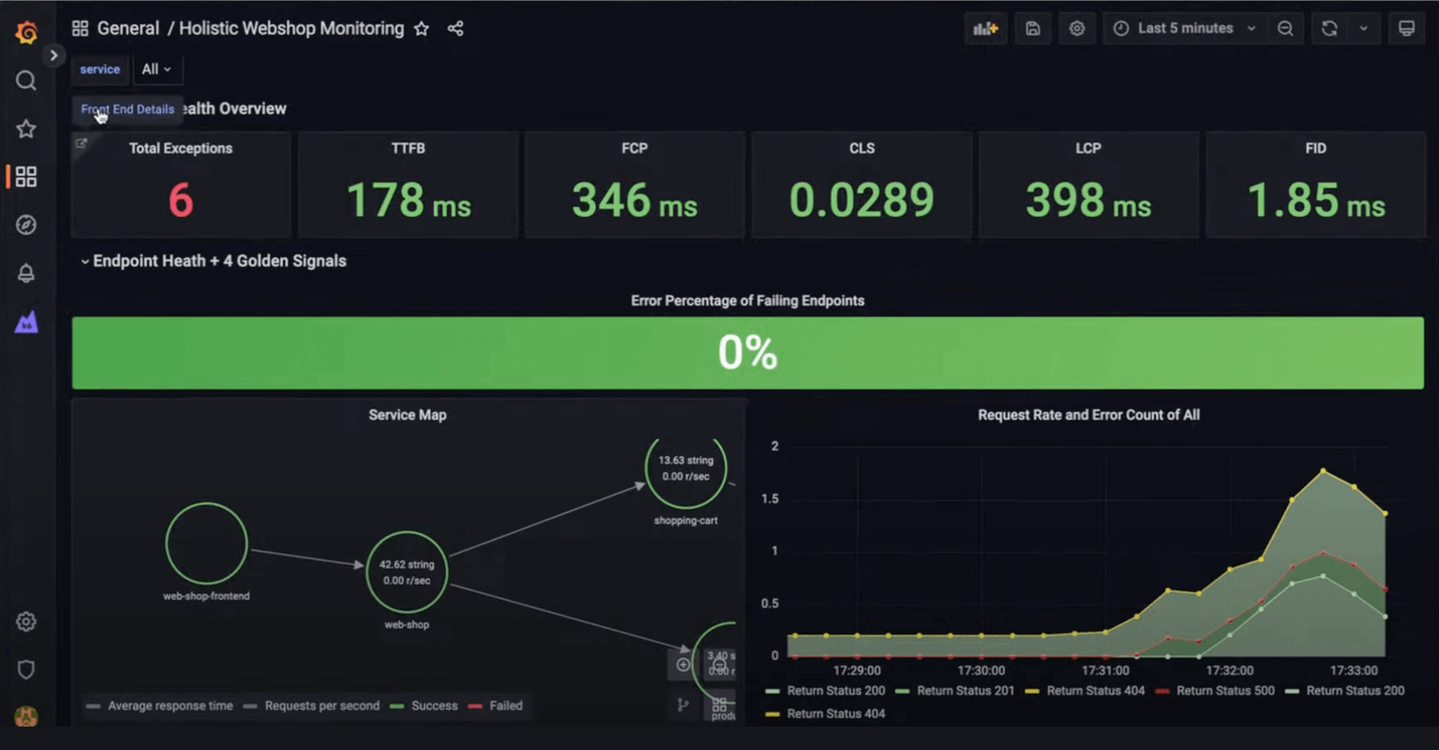Image resolution: width=1439 pixels, height=750 pixels.
Task: Open the Search magnifier in the sidebar
Action: [26, 79]
